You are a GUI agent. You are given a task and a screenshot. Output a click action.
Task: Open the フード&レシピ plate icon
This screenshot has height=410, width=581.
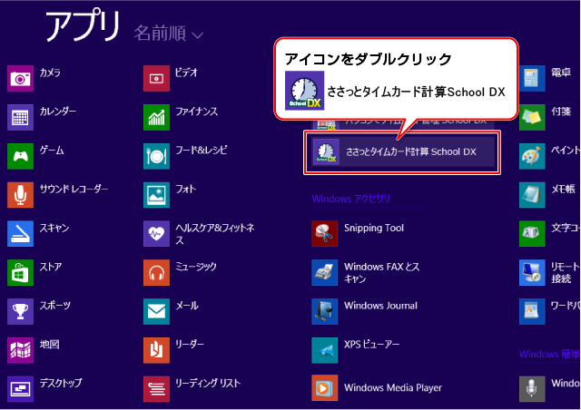pyautogui.click(x=156, y=156)
